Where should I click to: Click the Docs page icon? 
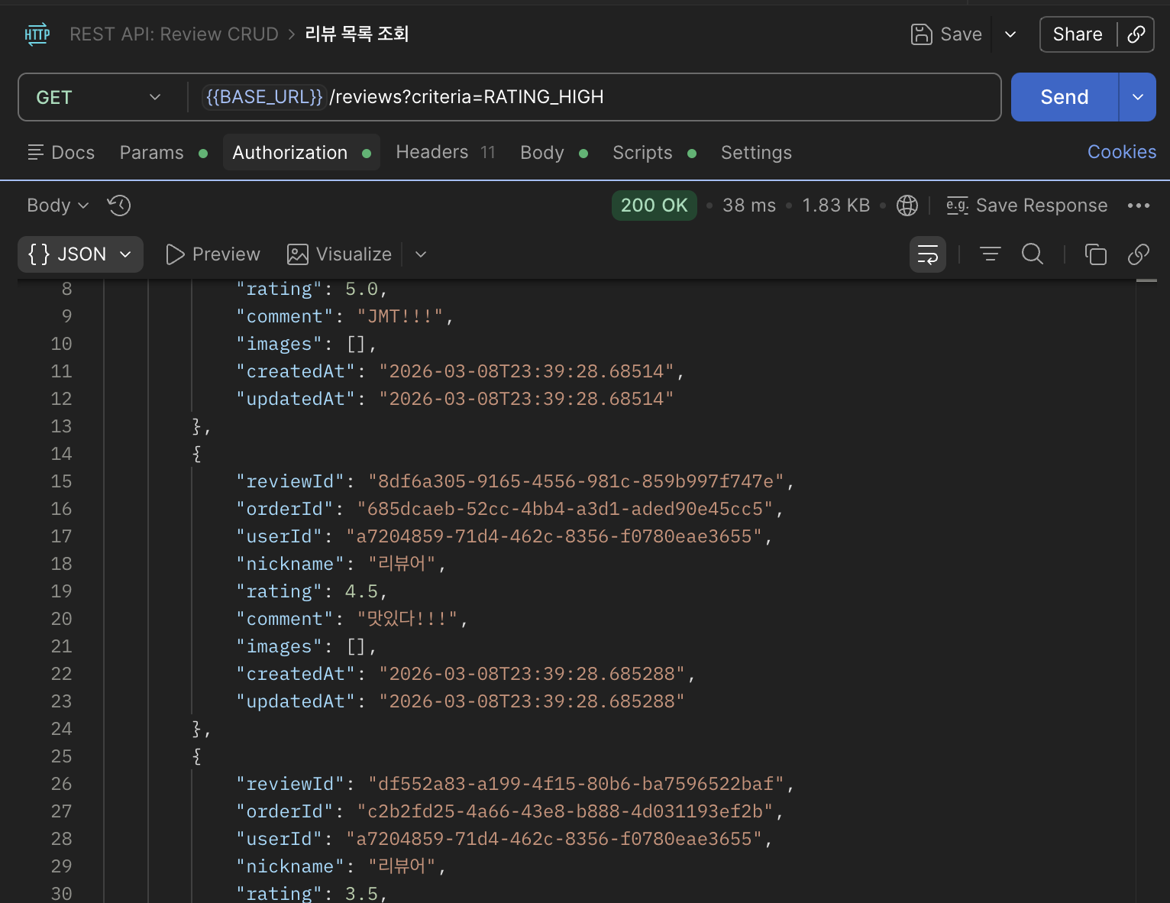point(35,153)
